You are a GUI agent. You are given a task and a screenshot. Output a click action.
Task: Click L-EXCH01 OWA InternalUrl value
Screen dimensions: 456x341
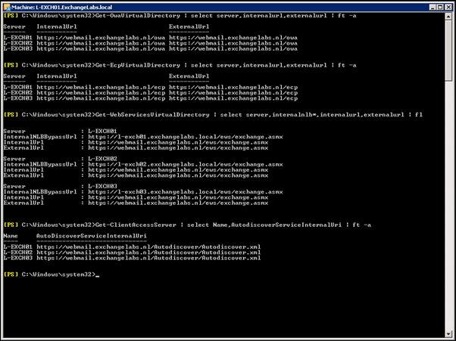point(101,36)
